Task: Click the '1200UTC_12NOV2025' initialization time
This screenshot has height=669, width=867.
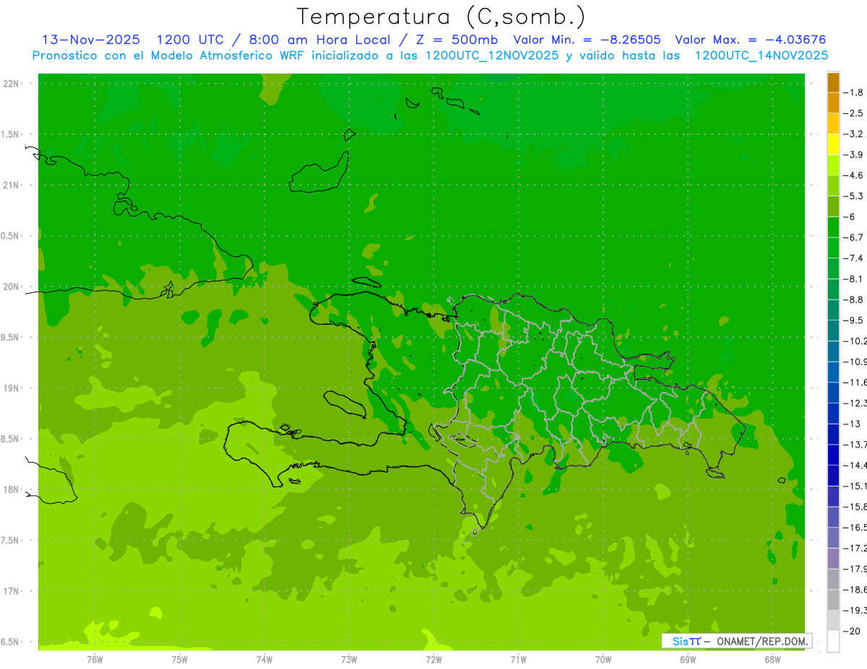Action: point(492,56)
